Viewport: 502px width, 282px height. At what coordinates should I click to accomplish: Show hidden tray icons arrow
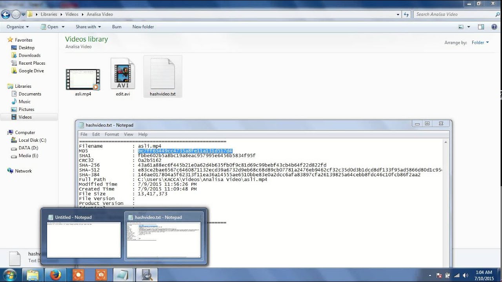pyautogui.click(x=430, y=275)
